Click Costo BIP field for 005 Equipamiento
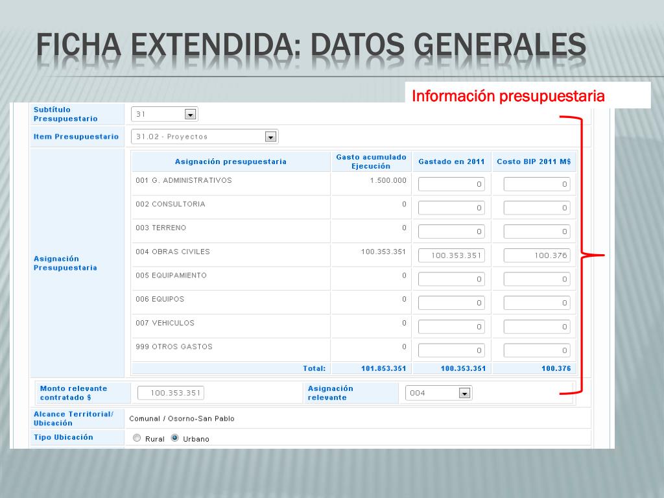 (x=536, y=279)
